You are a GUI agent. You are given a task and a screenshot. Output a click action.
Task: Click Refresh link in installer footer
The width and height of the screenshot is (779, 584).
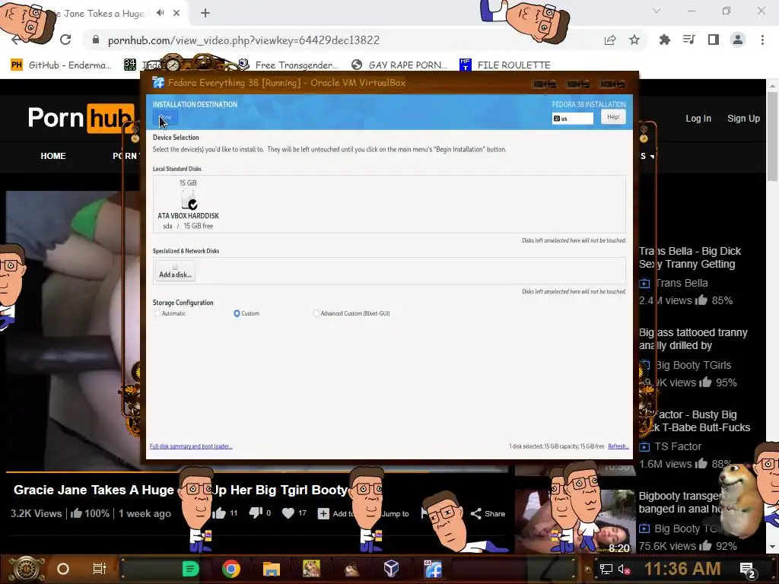click(618, 446)
